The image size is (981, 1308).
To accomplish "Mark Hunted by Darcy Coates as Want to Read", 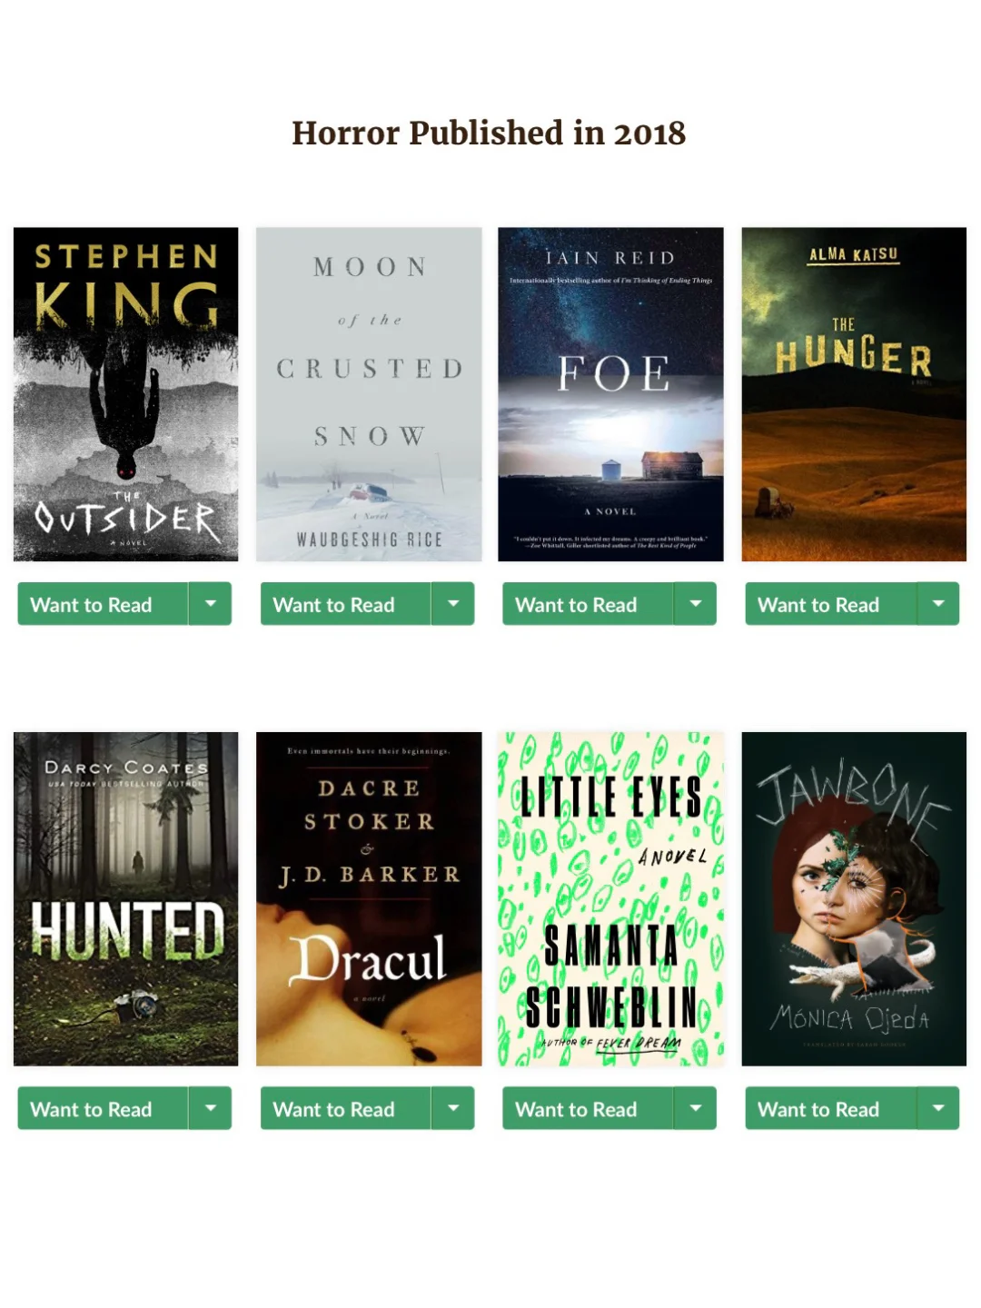I will (x=103, y=1107).
